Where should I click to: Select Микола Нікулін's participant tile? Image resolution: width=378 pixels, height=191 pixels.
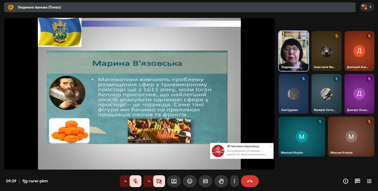(x=302, y=136)
